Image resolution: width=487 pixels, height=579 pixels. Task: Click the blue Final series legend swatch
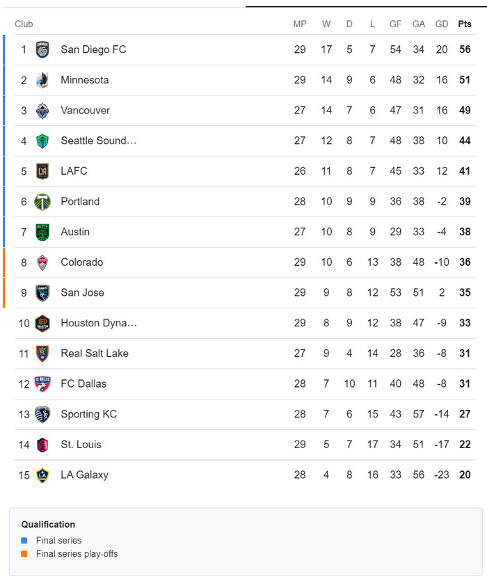[24, 540]
